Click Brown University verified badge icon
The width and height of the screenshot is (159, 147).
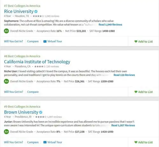[41, 112]
